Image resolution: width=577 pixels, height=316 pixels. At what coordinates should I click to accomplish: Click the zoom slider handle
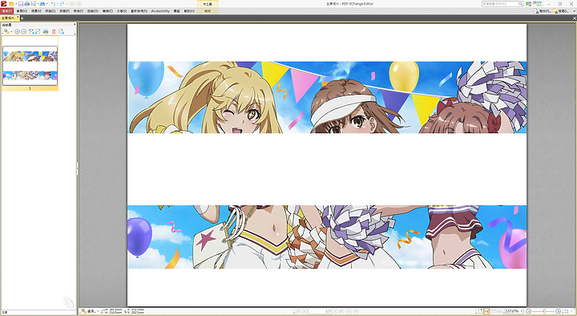[545, 311]
